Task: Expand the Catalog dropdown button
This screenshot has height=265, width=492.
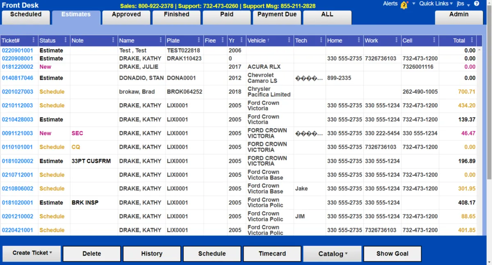Action: point(333,254)
